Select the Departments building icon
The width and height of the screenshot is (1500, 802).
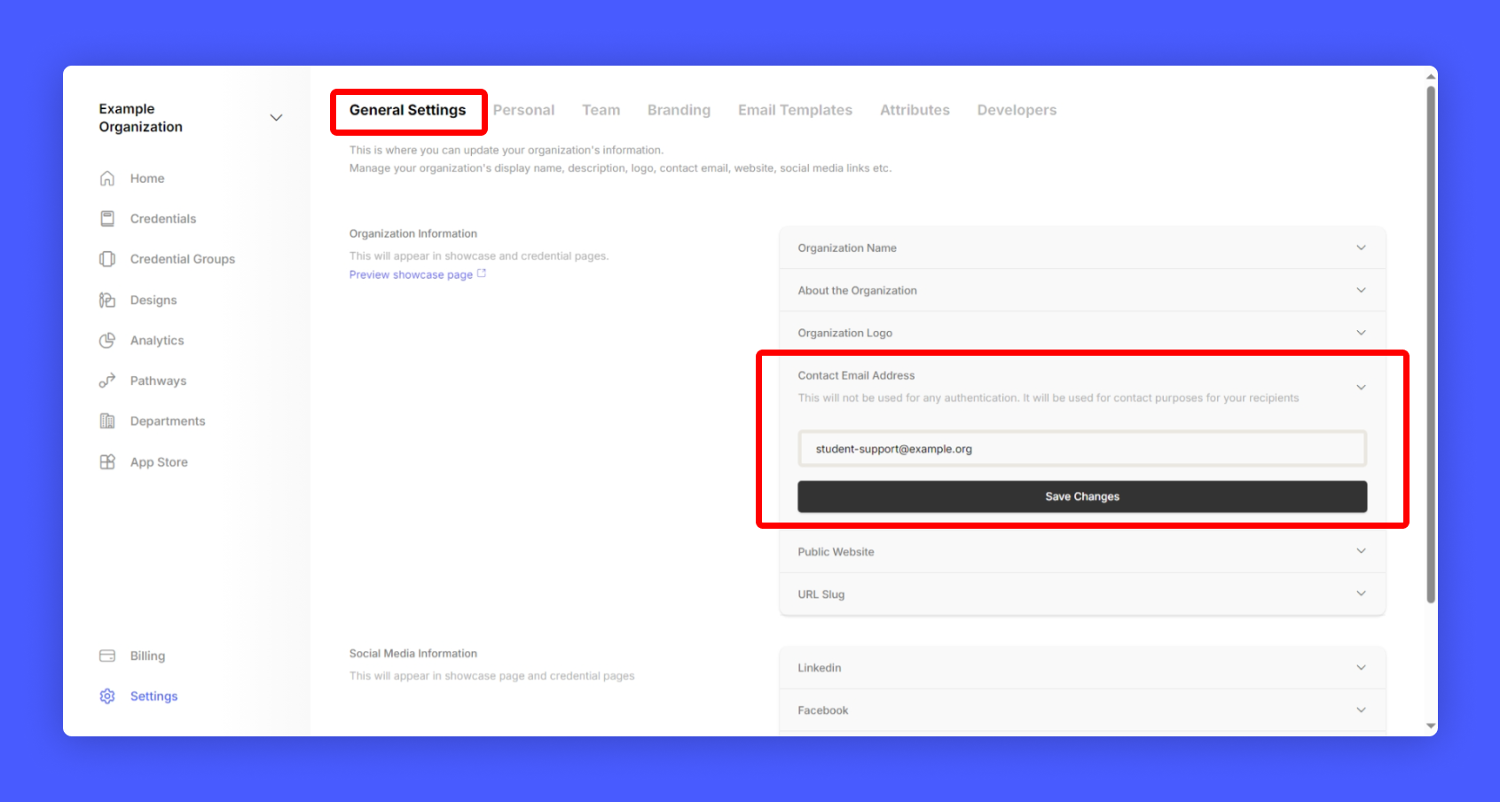pyautogui.click(x=107, y=421)
